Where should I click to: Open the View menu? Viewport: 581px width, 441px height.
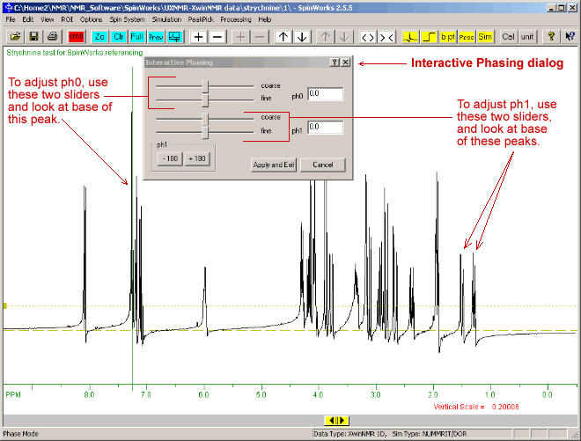(x=47, y=19)
